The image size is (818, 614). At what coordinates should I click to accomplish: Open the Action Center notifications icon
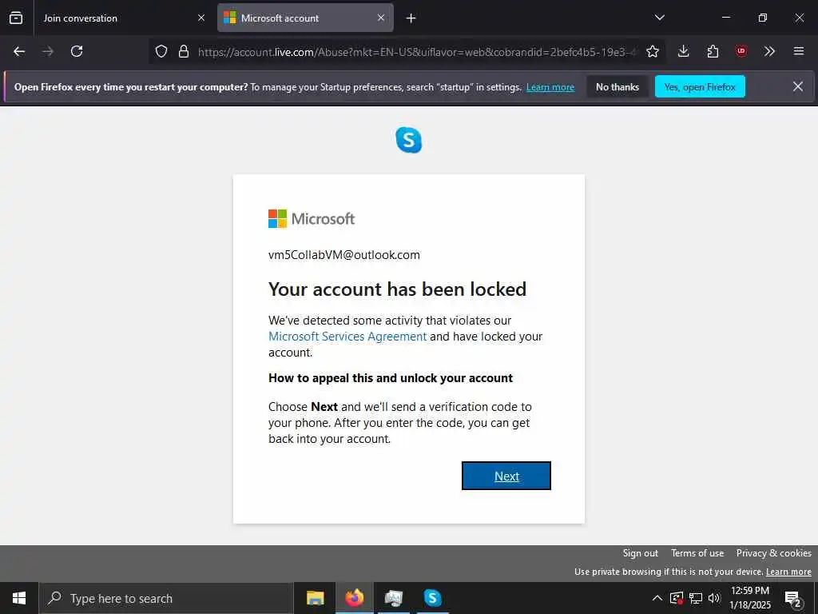pyautogui.click(x=793, y=599)
